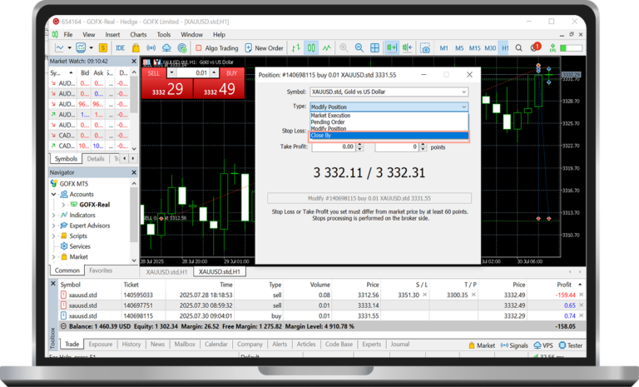Viewport: 639px width, 387px height.
Task: Select the M5 timeframe
Action: pyautogui.click(x=459, y=48)
